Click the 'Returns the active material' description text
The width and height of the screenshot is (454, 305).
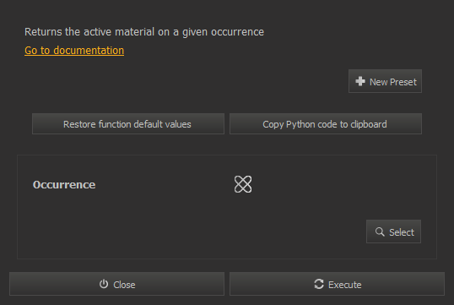[x=144, y=32]
